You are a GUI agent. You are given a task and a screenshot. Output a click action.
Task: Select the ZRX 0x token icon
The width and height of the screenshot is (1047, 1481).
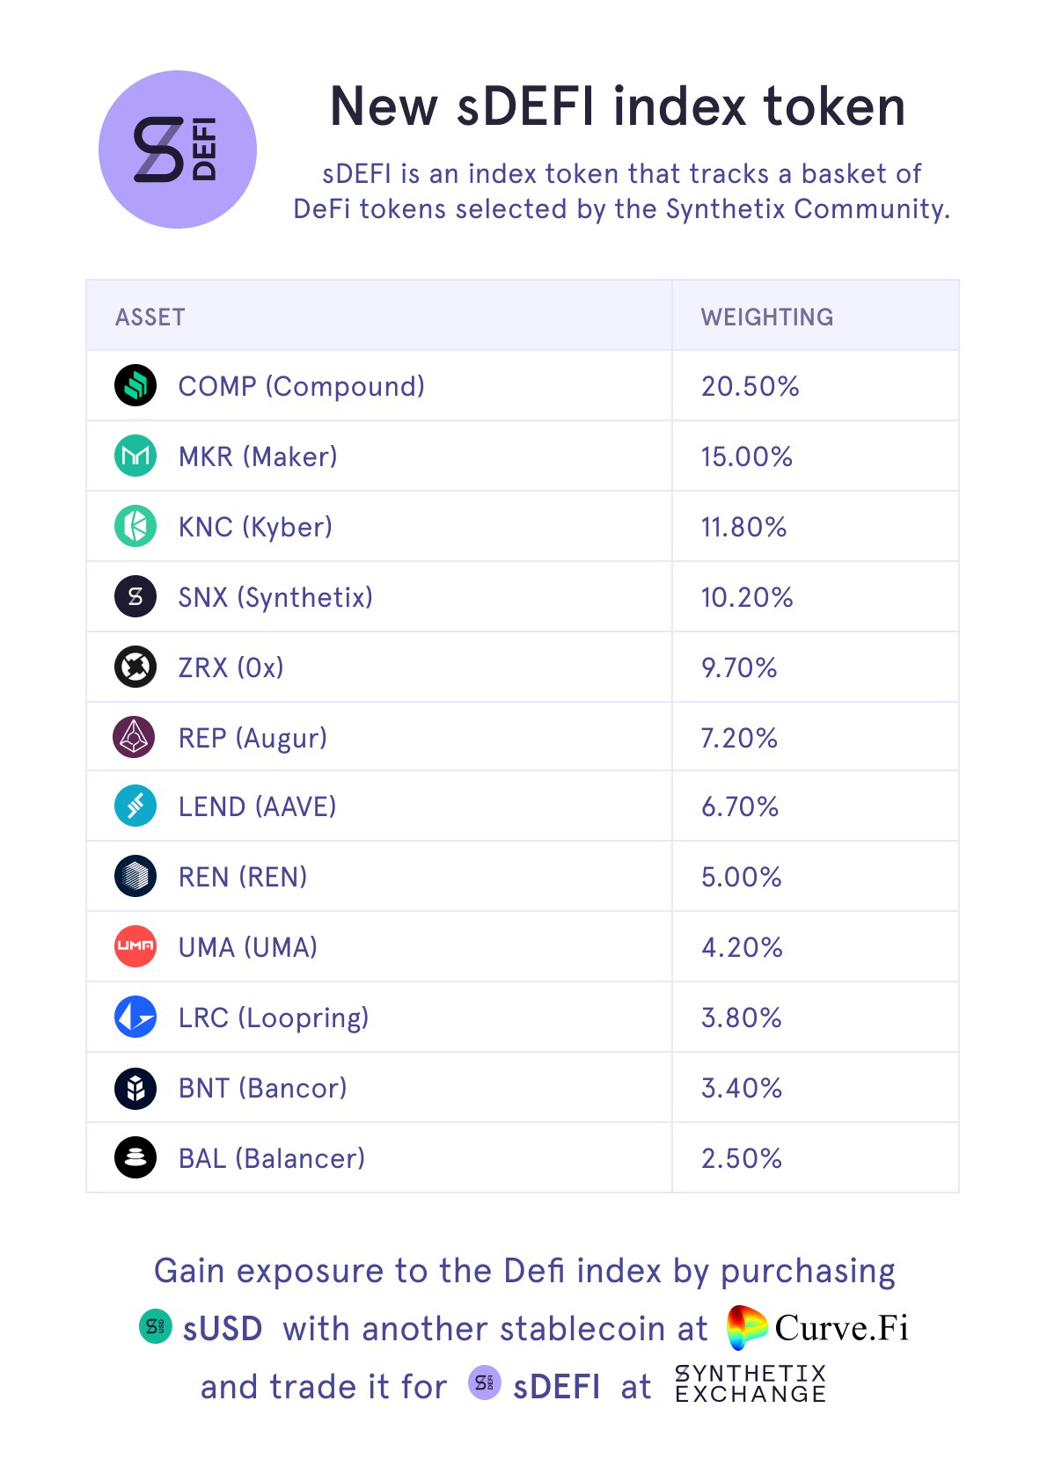coord(135,667)
